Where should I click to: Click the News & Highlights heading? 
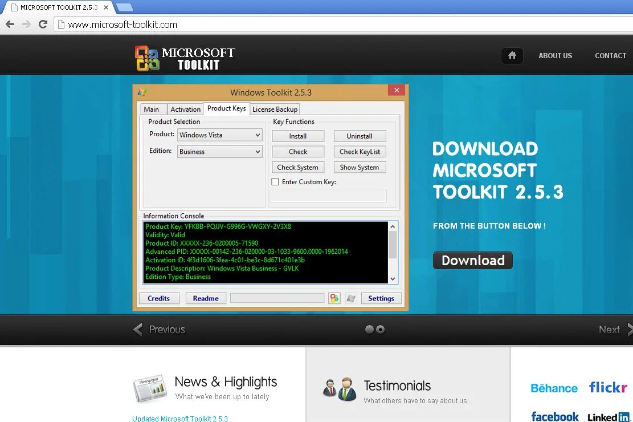pyautogui.click(x=226, y=382)
